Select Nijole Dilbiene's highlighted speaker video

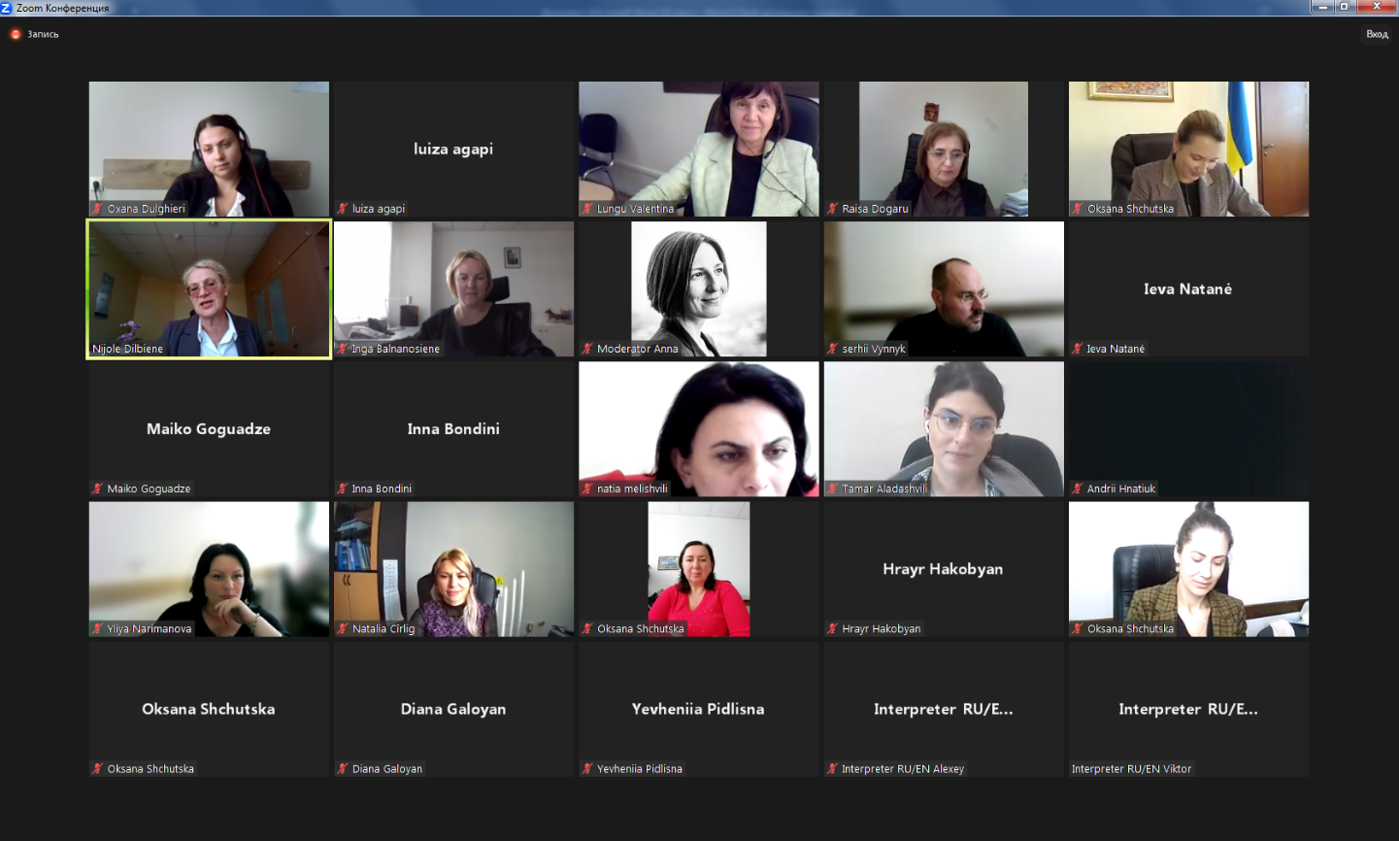tap(209, 289)
